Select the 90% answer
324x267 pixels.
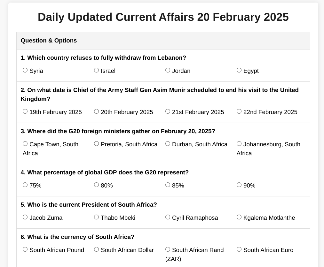tap(239, 185)
